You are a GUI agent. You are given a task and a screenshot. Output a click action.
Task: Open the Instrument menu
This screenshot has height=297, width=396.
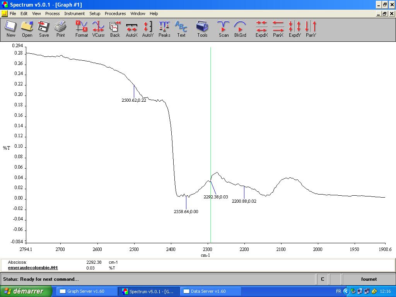(x=74, y=14)
